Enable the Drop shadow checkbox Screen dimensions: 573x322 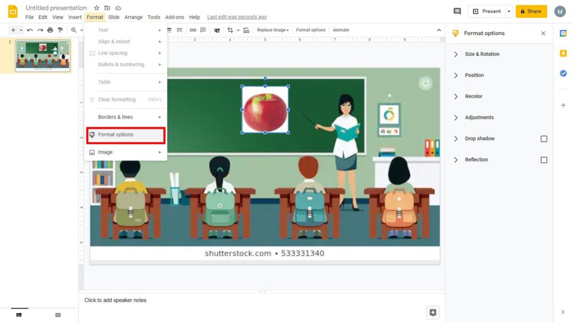click(544, 139)
